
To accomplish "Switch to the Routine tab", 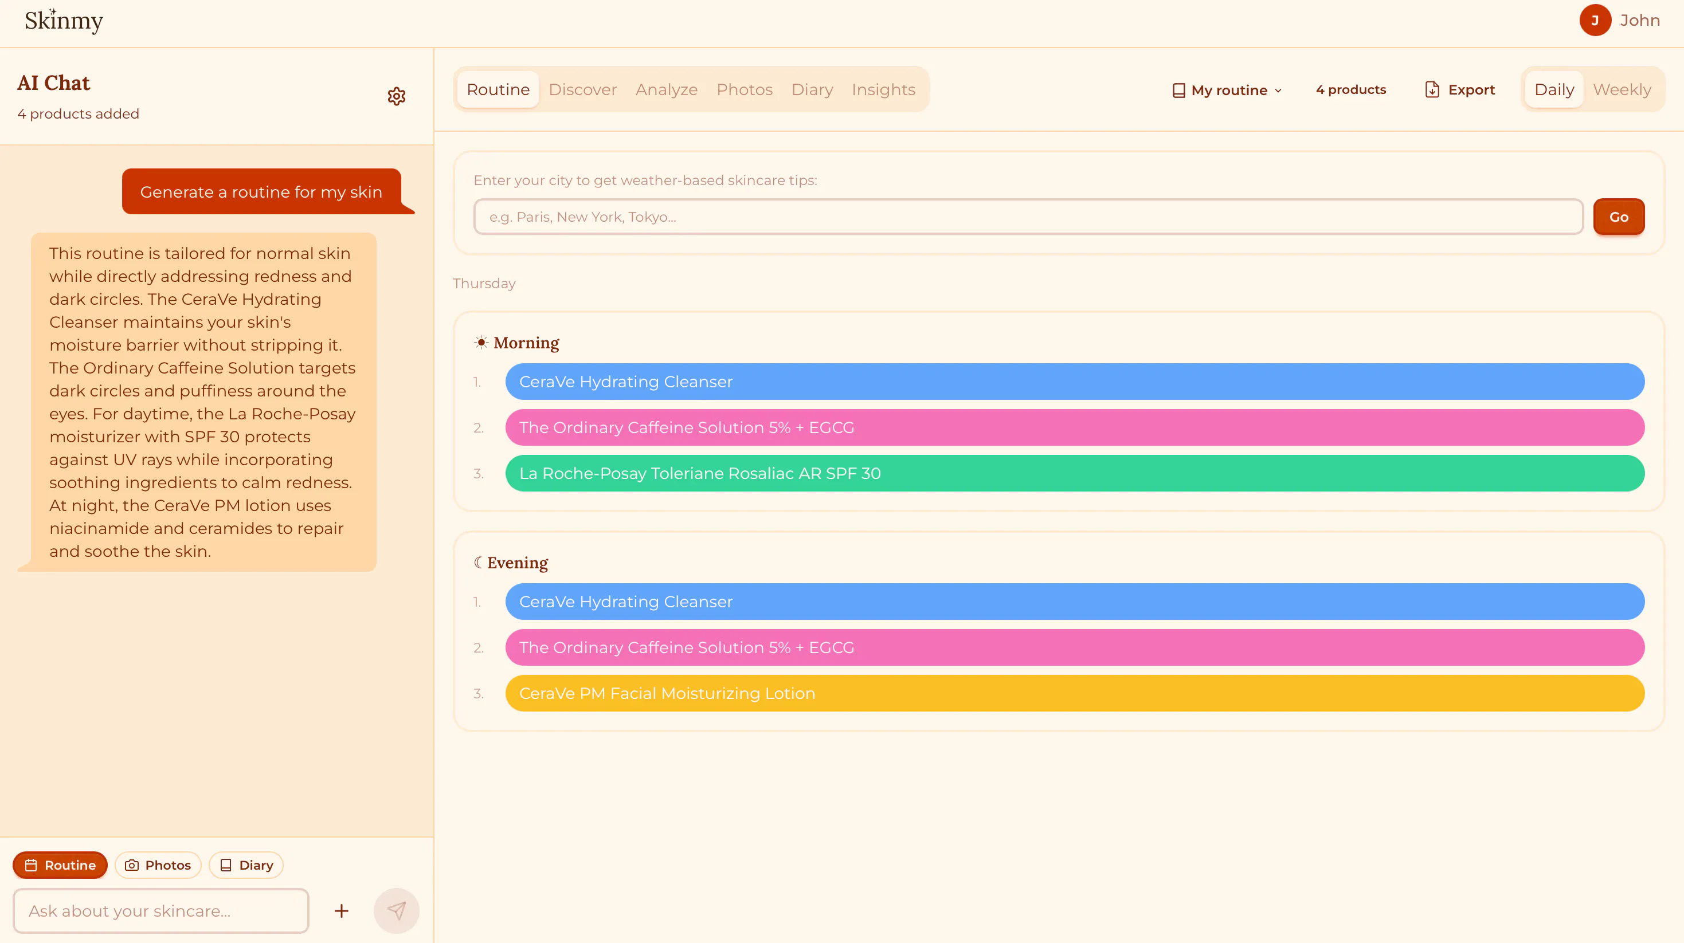I will point(498,89).
